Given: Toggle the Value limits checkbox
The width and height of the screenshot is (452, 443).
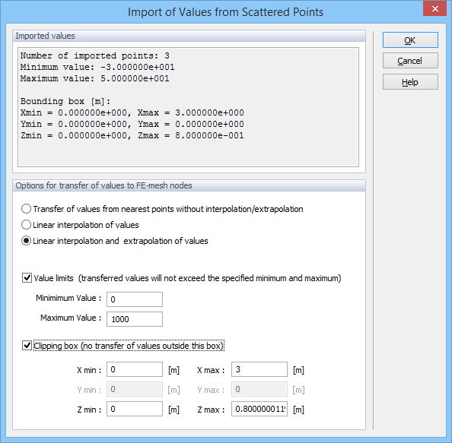Looking at the screenshot, I should (x=27, y=278).
